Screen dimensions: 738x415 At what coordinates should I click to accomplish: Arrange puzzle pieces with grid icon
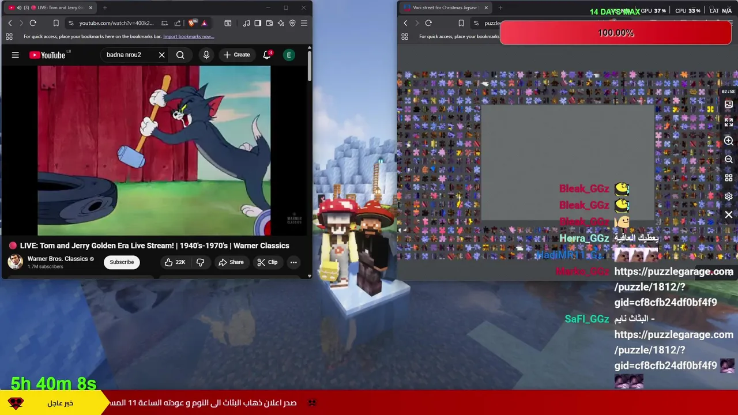pos(729,178)
